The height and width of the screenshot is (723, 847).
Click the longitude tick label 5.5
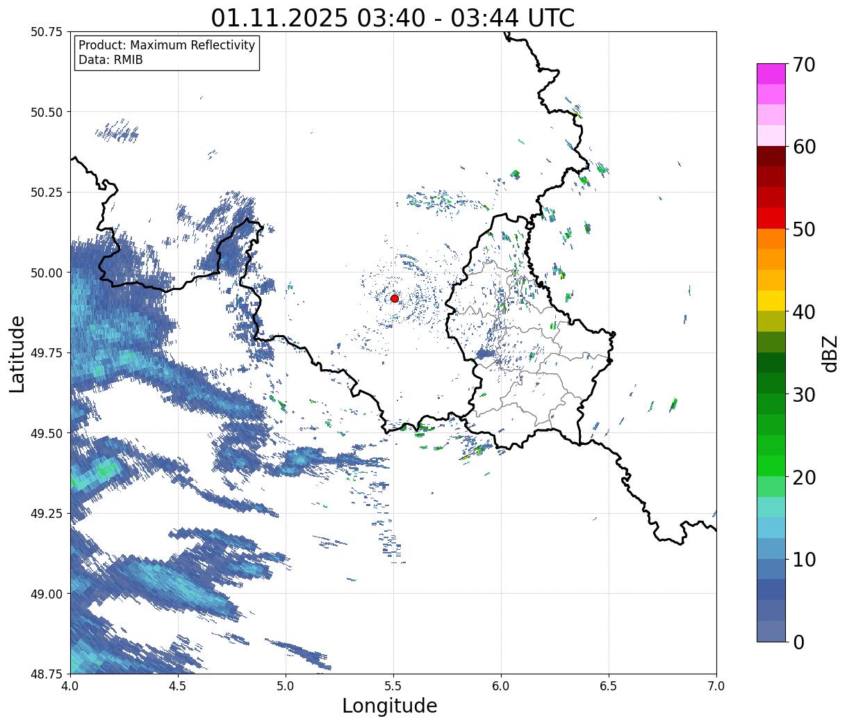pos(393,685)
